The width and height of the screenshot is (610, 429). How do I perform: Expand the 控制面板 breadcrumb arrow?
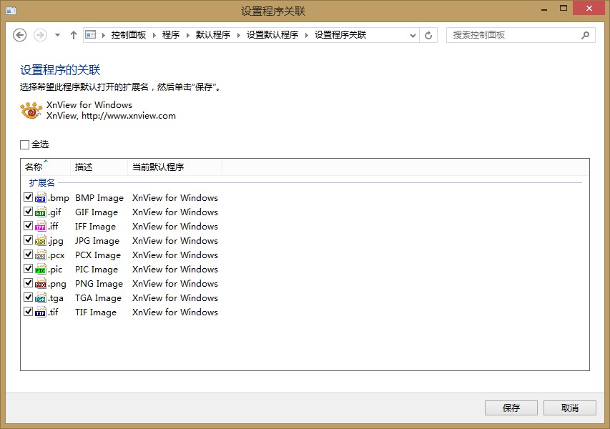[154, 35]
